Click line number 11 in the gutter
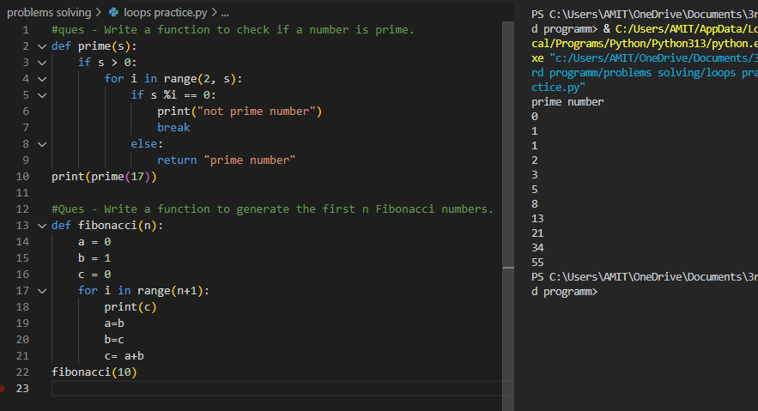758x411 pixels. point(22,193)
